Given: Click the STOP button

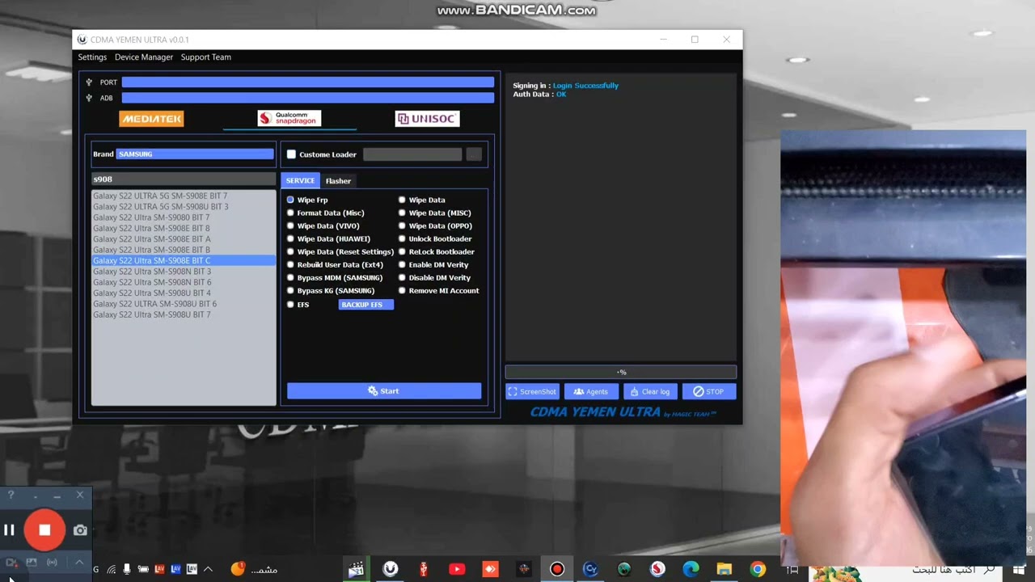Looking at the screenshot, I should (709, 391).
